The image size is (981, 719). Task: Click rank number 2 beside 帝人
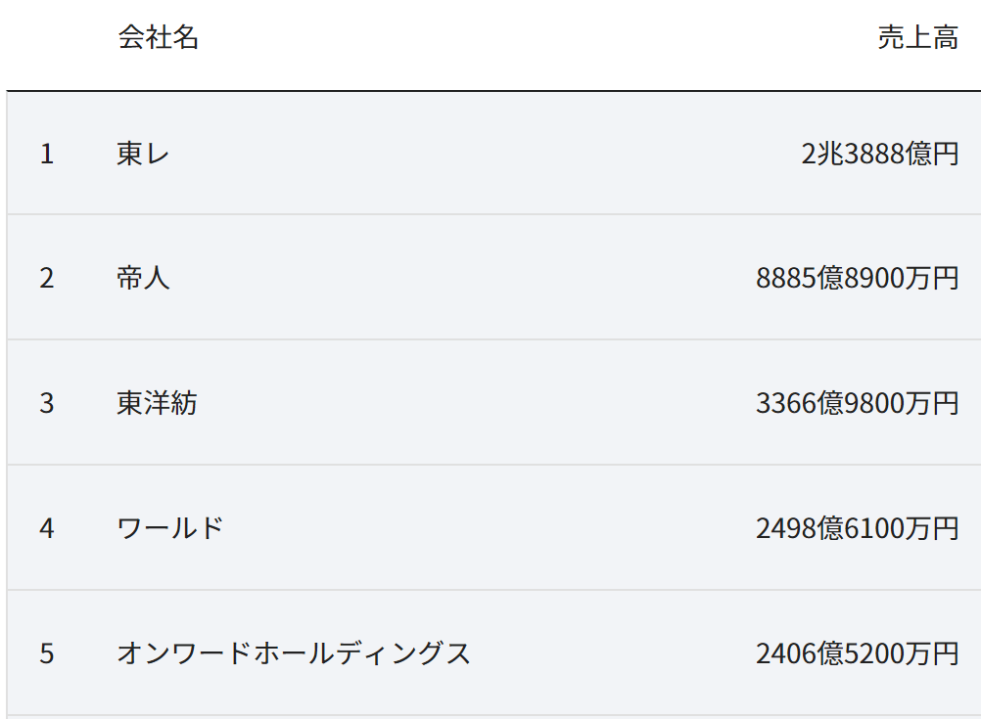(47, 278)
